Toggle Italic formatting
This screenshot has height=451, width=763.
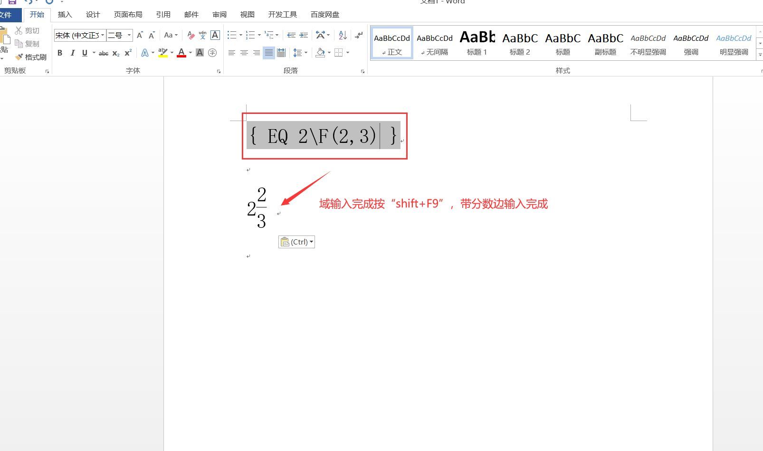click(72, 53)
